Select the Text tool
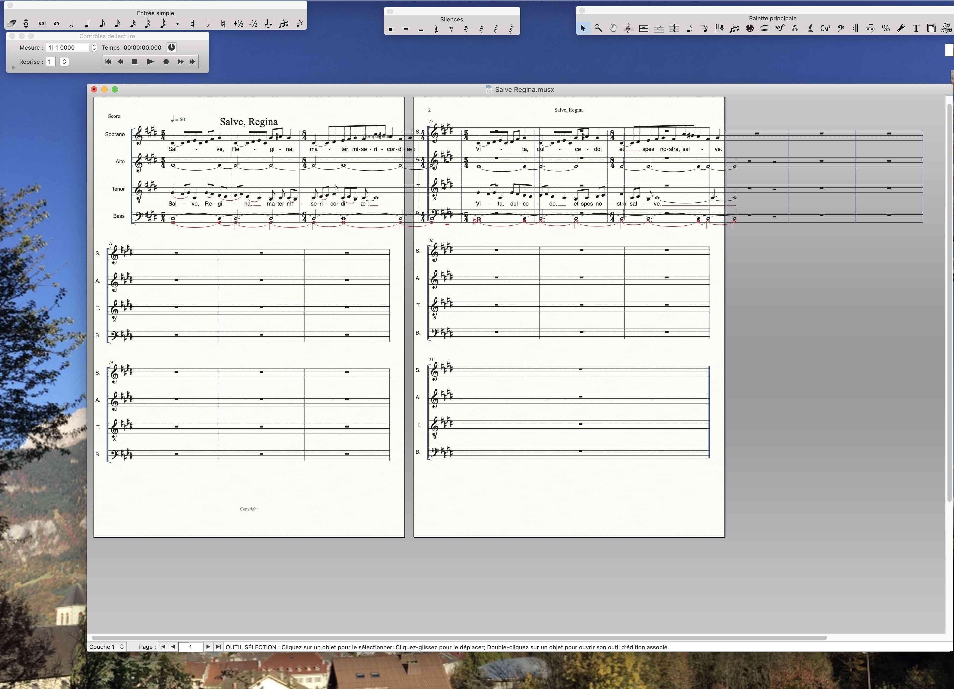 click(916, 28)
